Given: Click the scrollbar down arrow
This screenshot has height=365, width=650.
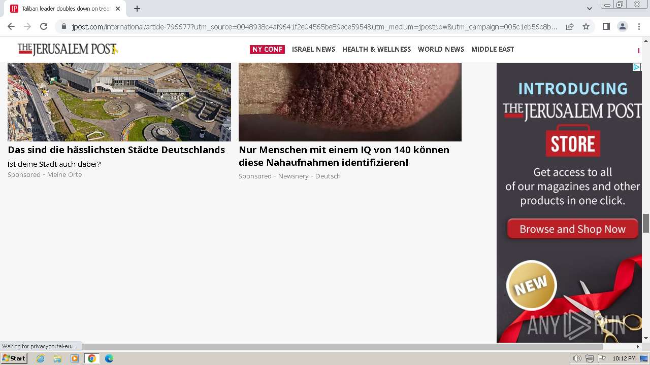Looking at the screenshot, I should pyautogui.click(x=646, y=338).
